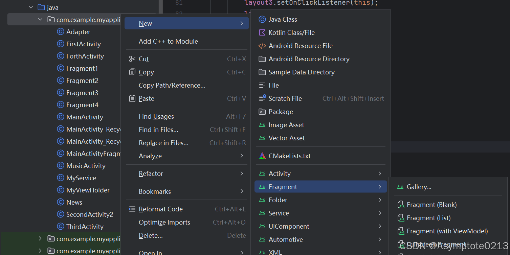The height and width of the screenshot is (255, 510).
Task: Click the class icon beside News
Action: pos(61,202)
